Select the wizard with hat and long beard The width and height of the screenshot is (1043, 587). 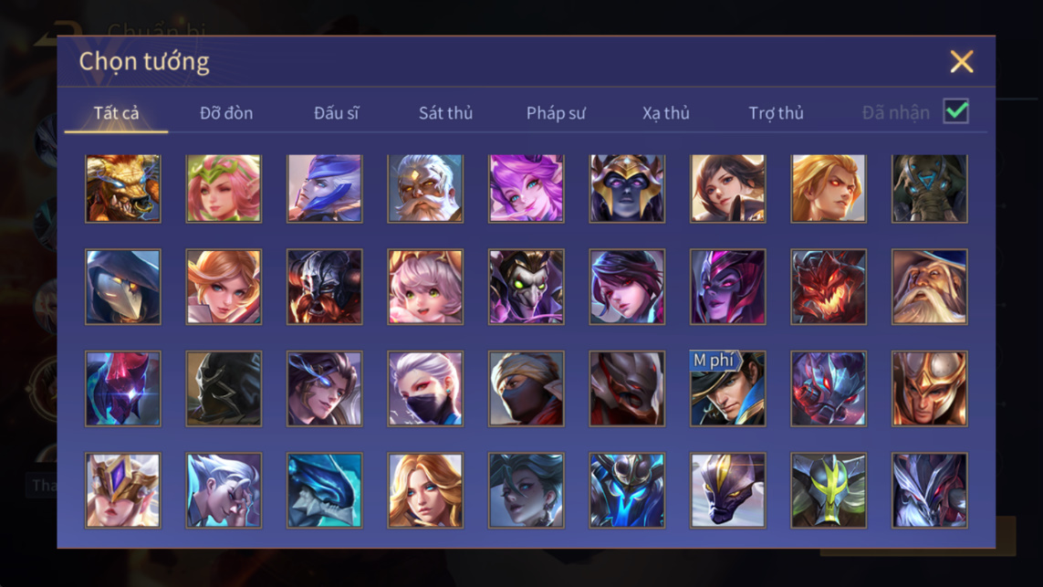(929, 287)
